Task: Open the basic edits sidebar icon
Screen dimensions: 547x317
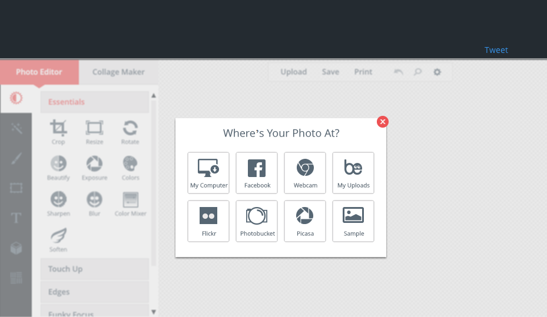Action: (16, 98)
